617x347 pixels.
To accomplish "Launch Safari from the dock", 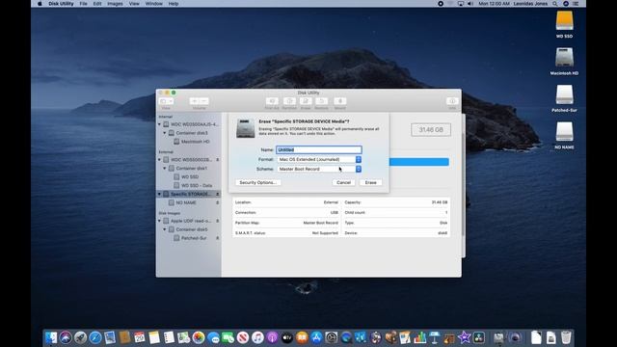I will pos(95,337).
